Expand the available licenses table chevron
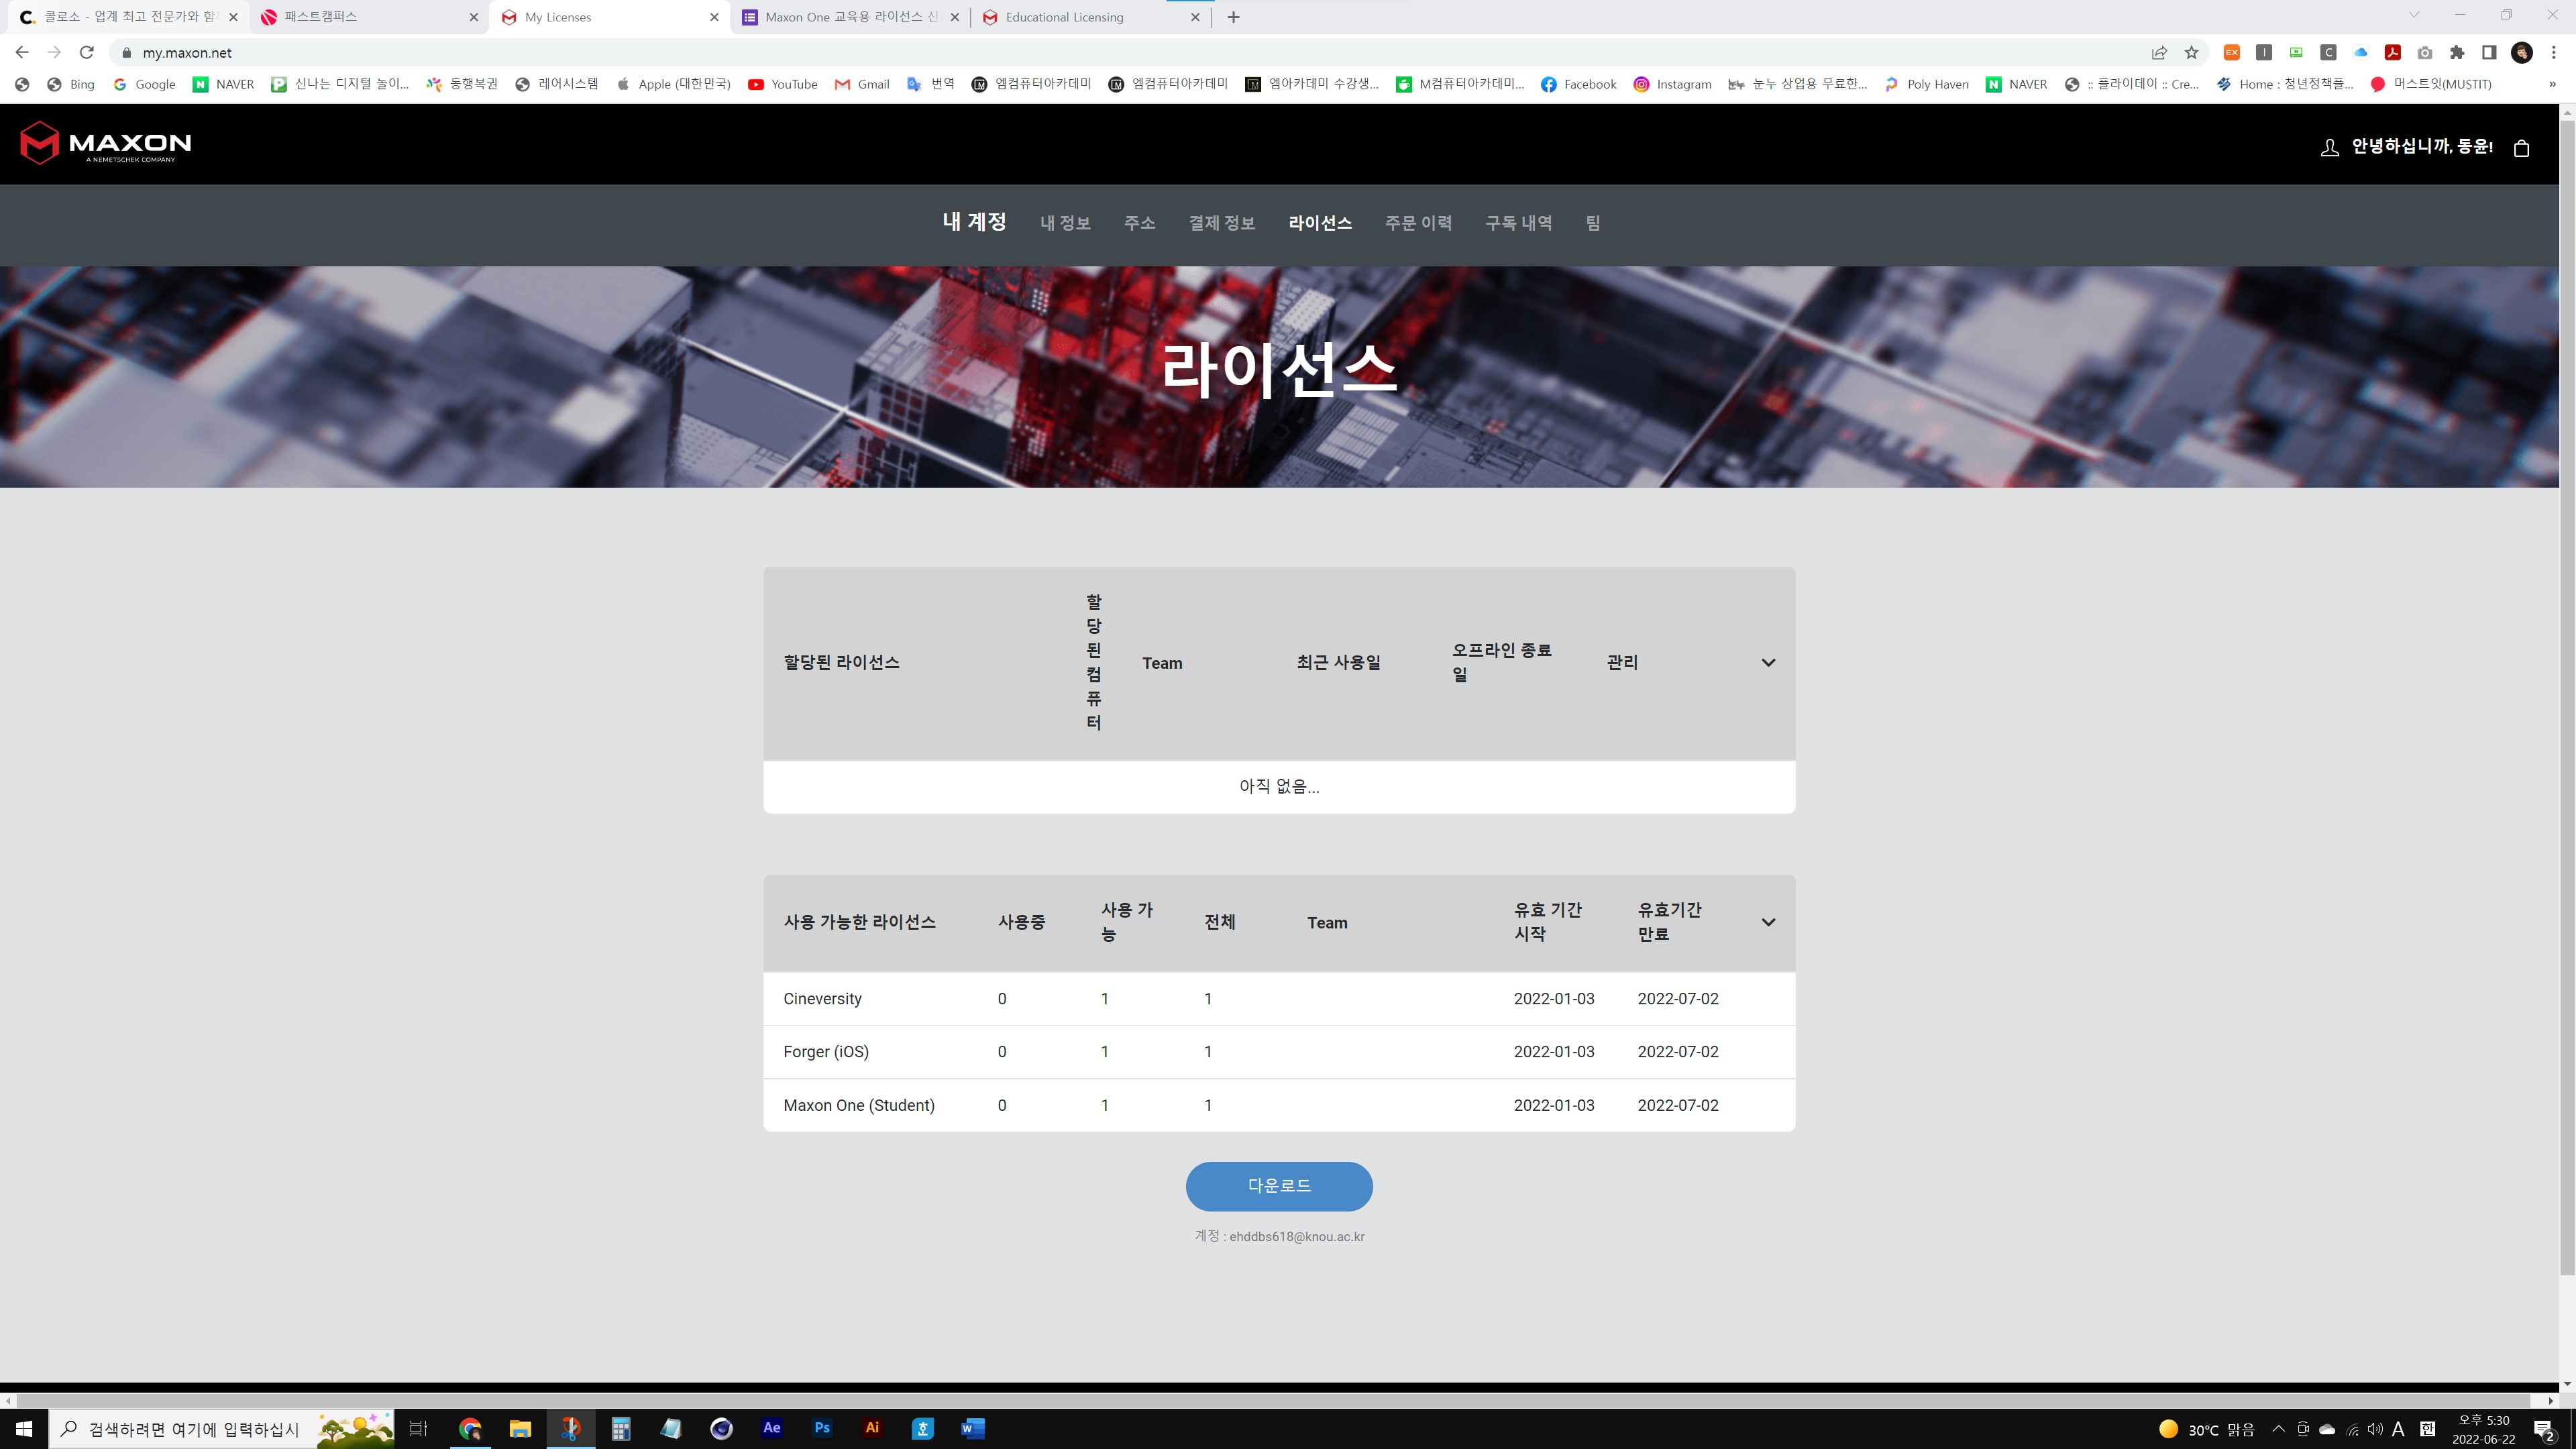Screen dimensions: 2576x1449 click(x=1768, y=922)
